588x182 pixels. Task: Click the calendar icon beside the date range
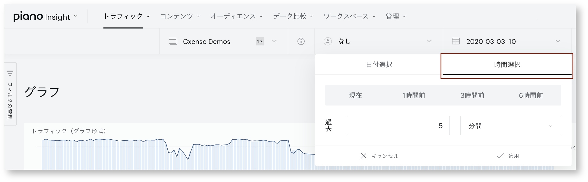coord(456,41)
